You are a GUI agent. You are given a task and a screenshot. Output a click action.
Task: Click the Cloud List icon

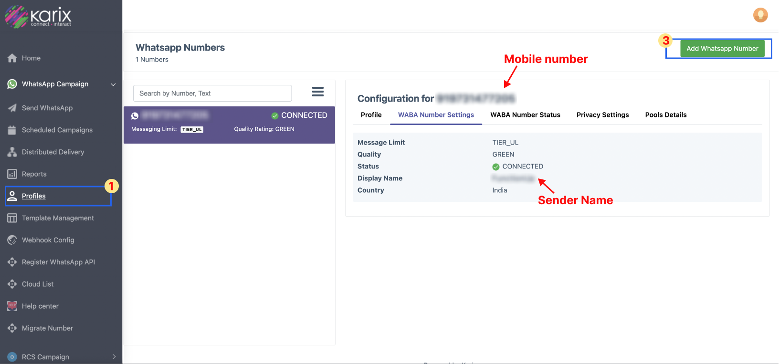point(12,284)
